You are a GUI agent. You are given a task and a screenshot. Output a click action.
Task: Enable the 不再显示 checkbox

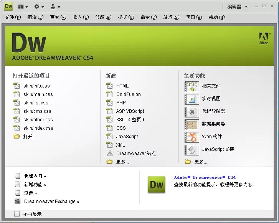[17, 214]
